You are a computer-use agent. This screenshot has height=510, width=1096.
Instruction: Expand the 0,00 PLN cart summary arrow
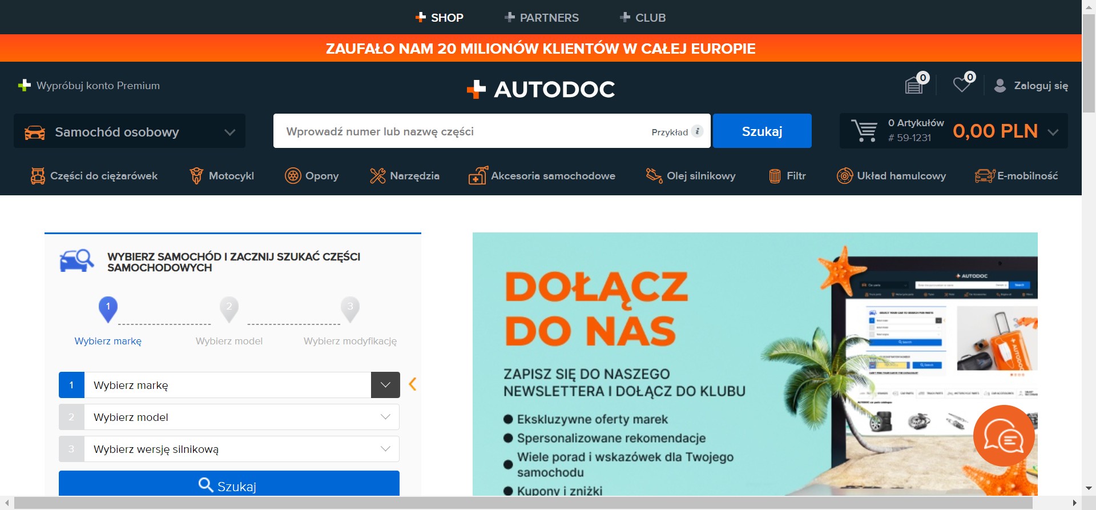pos(1053,132)
